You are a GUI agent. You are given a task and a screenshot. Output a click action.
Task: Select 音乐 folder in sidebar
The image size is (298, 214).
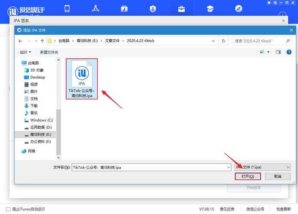pyautogui.click(x=31, y=113)
